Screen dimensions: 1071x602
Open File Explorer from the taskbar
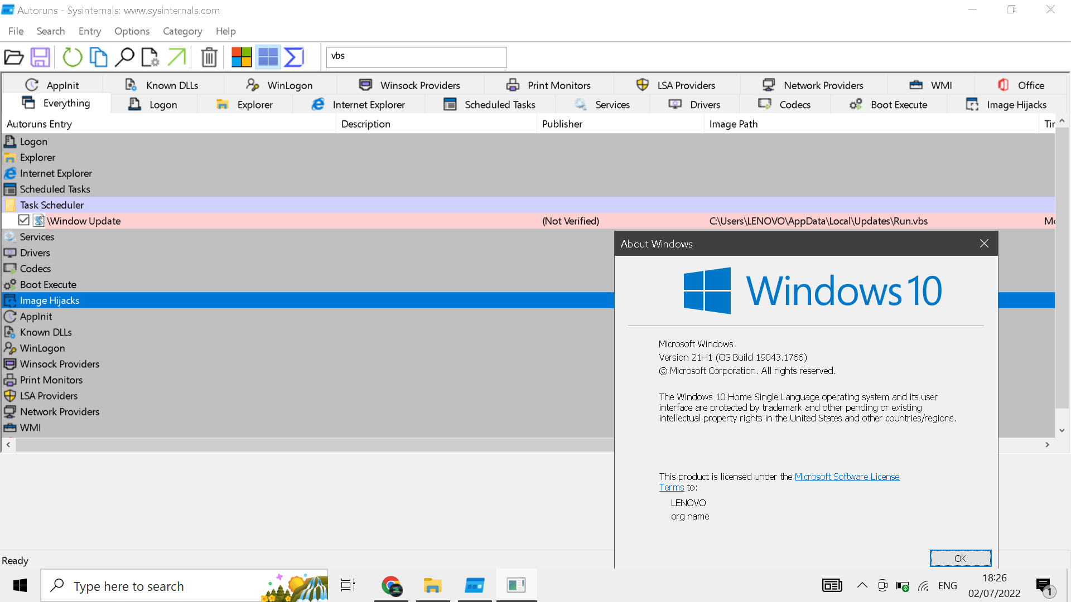pos(432,585)
